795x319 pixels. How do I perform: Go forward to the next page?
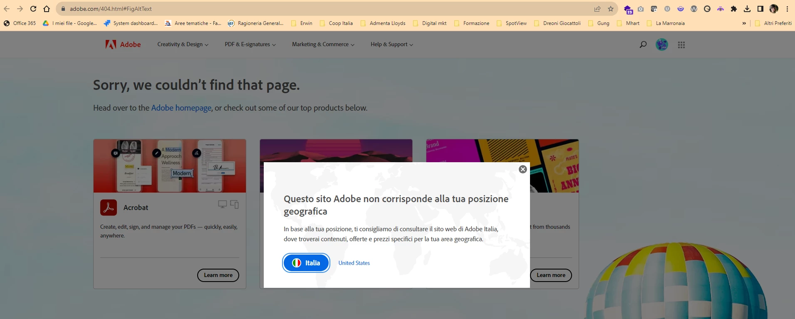[x=20, y=9]
